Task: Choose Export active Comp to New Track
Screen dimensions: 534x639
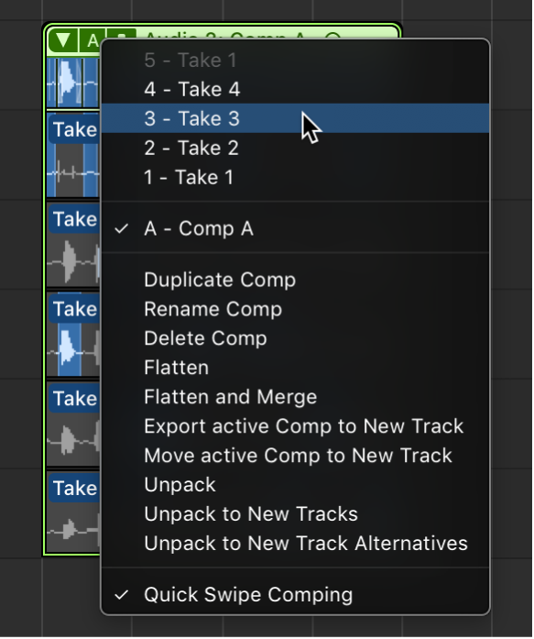Action: [x=296, y=426]
